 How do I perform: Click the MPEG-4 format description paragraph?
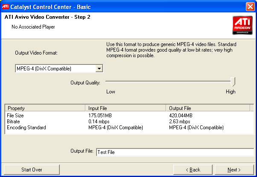[x=171, y=50]
